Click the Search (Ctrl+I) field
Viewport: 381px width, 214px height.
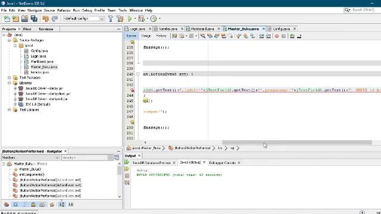[363, 10]
